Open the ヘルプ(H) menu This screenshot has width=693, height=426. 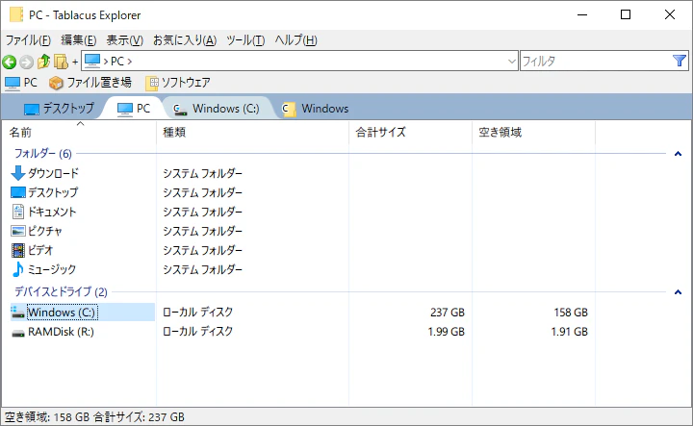pyautogui.click(x=295, y=40)
